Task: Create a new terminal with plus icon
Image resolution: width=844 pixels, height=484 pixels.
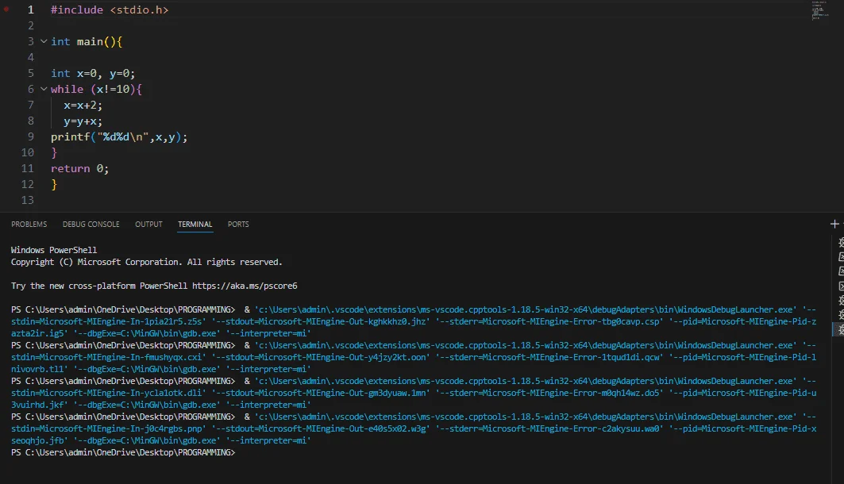Action: point(834,224)
